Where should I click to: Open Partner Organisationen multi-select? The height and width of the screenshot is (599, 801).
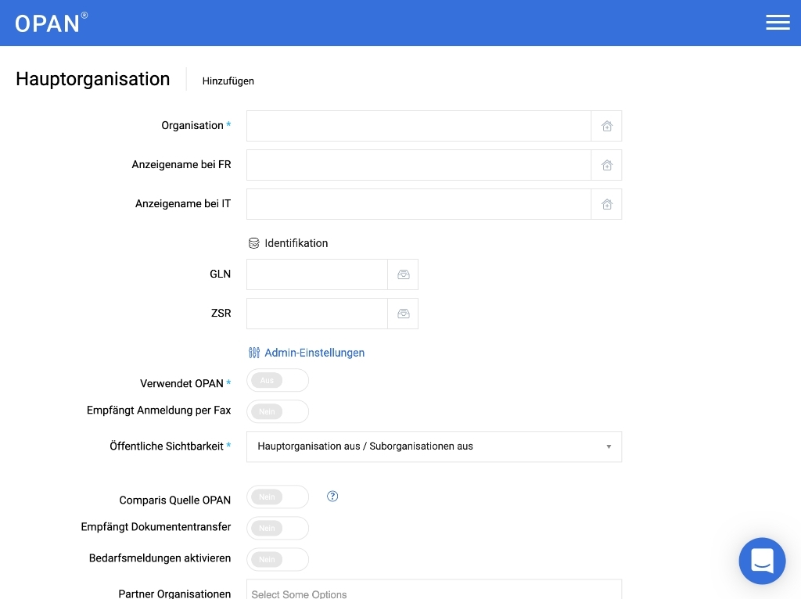pos(433,592)
